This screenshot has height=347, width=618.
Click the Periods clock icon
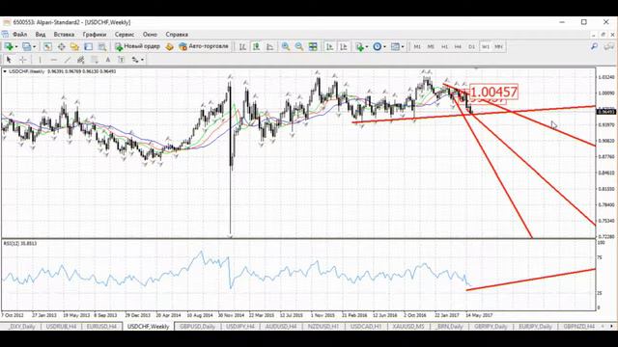coord(378,47)
